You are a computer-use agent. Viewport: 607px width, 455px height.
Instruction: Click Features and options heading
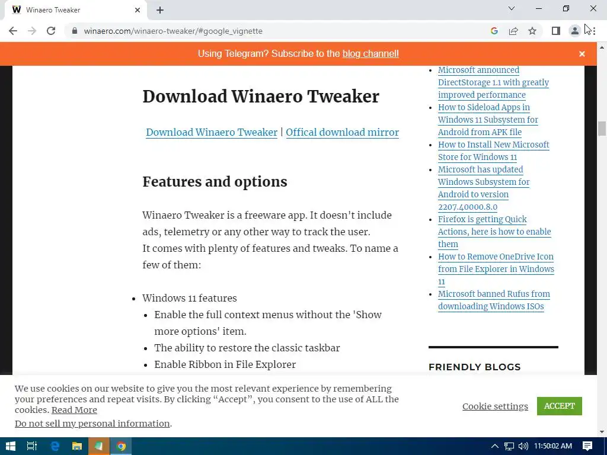pyautogui.click(x=215, y=182)
